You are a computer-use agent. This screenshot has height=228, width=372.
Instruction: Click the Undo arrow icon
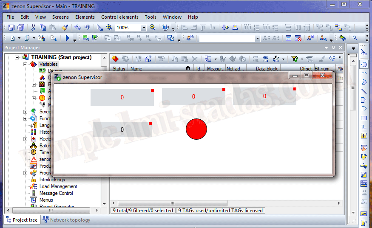(x=87, y=28)
